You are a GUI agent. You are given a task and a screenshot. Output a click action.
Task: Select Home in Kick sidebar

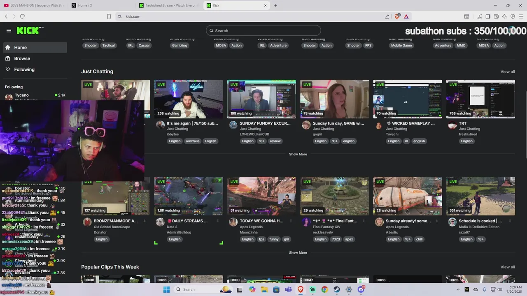[x=35, y=47]
